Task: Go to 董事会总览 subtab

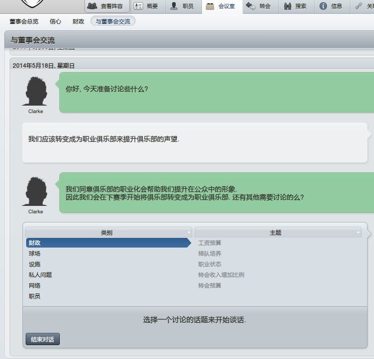Action: click(x=24, y=21)
